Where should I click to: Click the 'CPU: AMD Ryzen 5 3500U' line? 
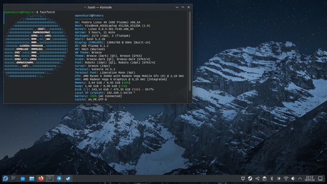point(129,76)
